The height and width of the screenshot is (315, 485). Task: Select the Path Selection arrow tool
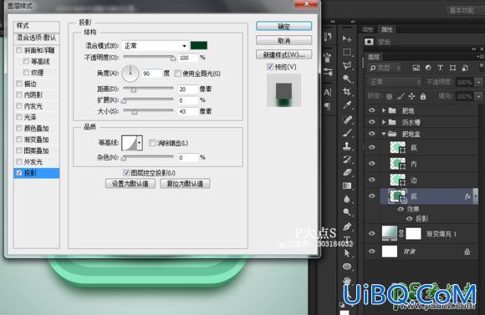coord(347,253)
